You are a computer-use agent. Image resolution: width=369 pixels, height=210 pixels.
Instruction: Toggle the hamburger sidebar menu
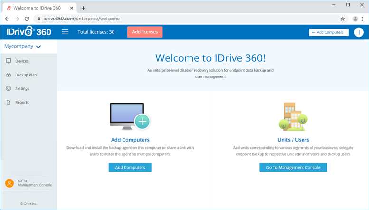point(65,32)
